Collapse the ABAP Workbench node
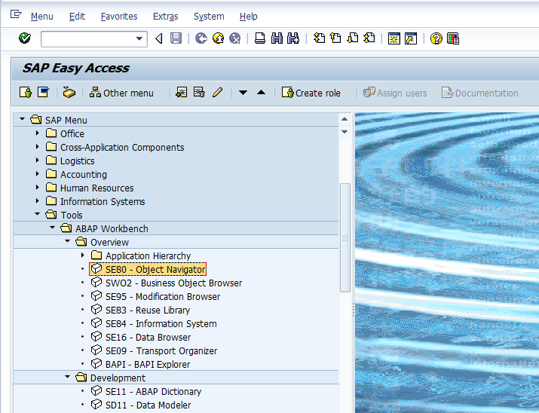The width and height of the screenshot is (539, 413). [x=52, y=228]
